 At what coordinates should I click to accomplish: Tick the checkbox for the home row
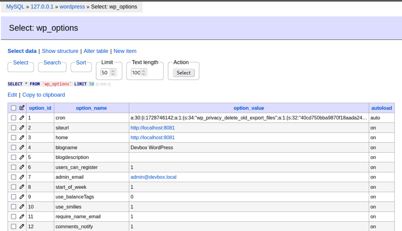(14, 138)
